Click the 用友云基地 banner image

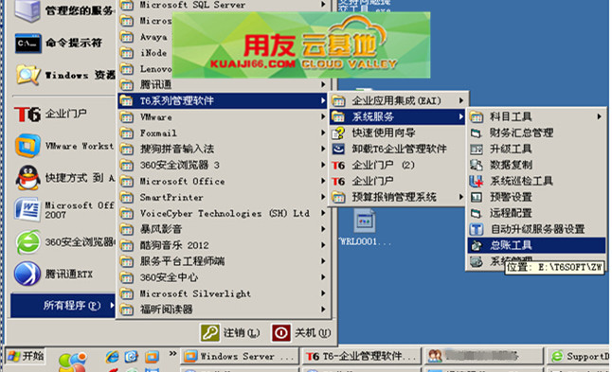(x=301, y=44)
